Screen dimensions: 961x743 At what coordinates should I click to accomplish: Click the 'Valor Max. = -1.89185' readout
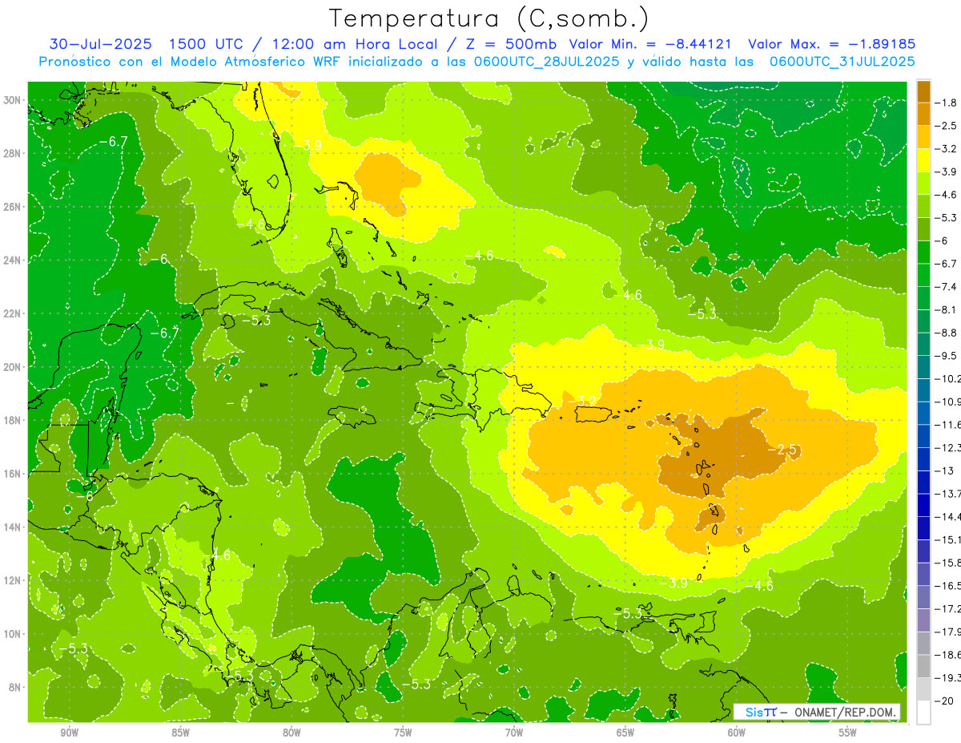(831, 44)
